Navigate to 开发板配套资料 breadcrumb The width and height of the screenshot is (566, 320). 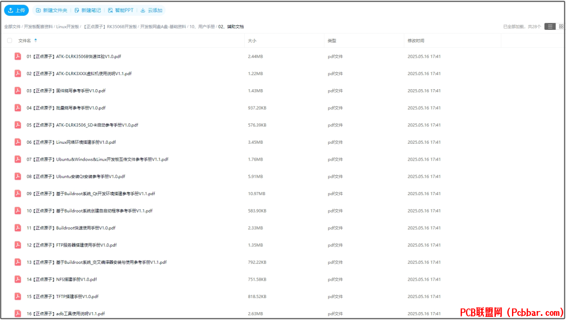[x=38, y=27]
